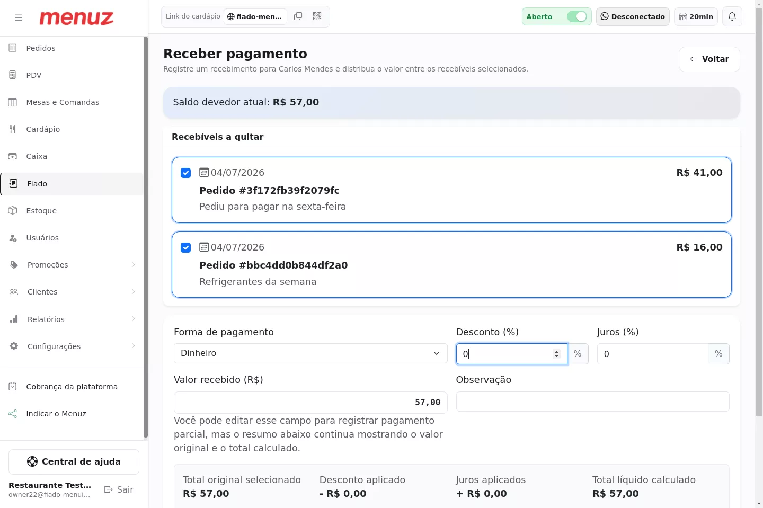
Task: Click the globe icon in the cardápio link
Action: [x=231, y=16]
